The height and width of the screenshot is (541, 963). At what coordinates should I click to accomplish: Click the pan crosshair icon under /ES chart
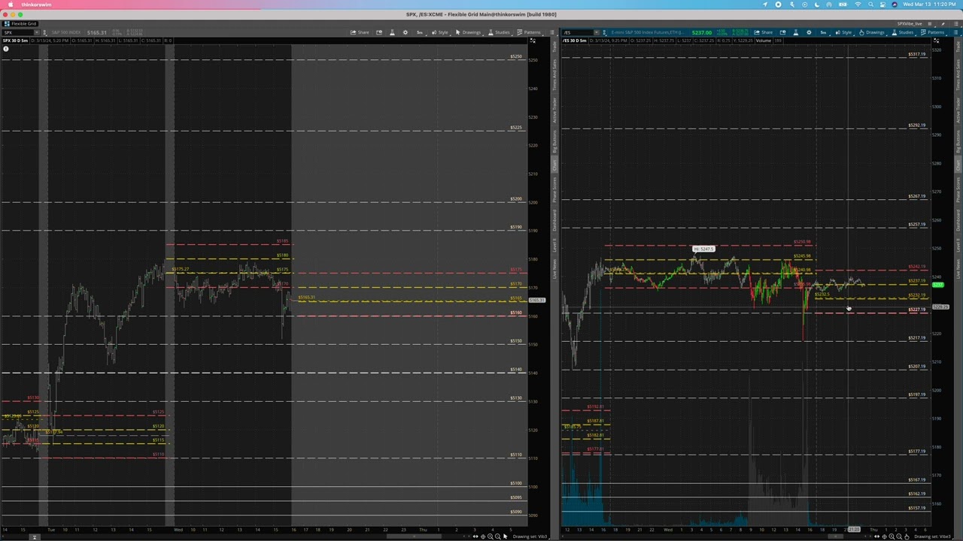884,536
